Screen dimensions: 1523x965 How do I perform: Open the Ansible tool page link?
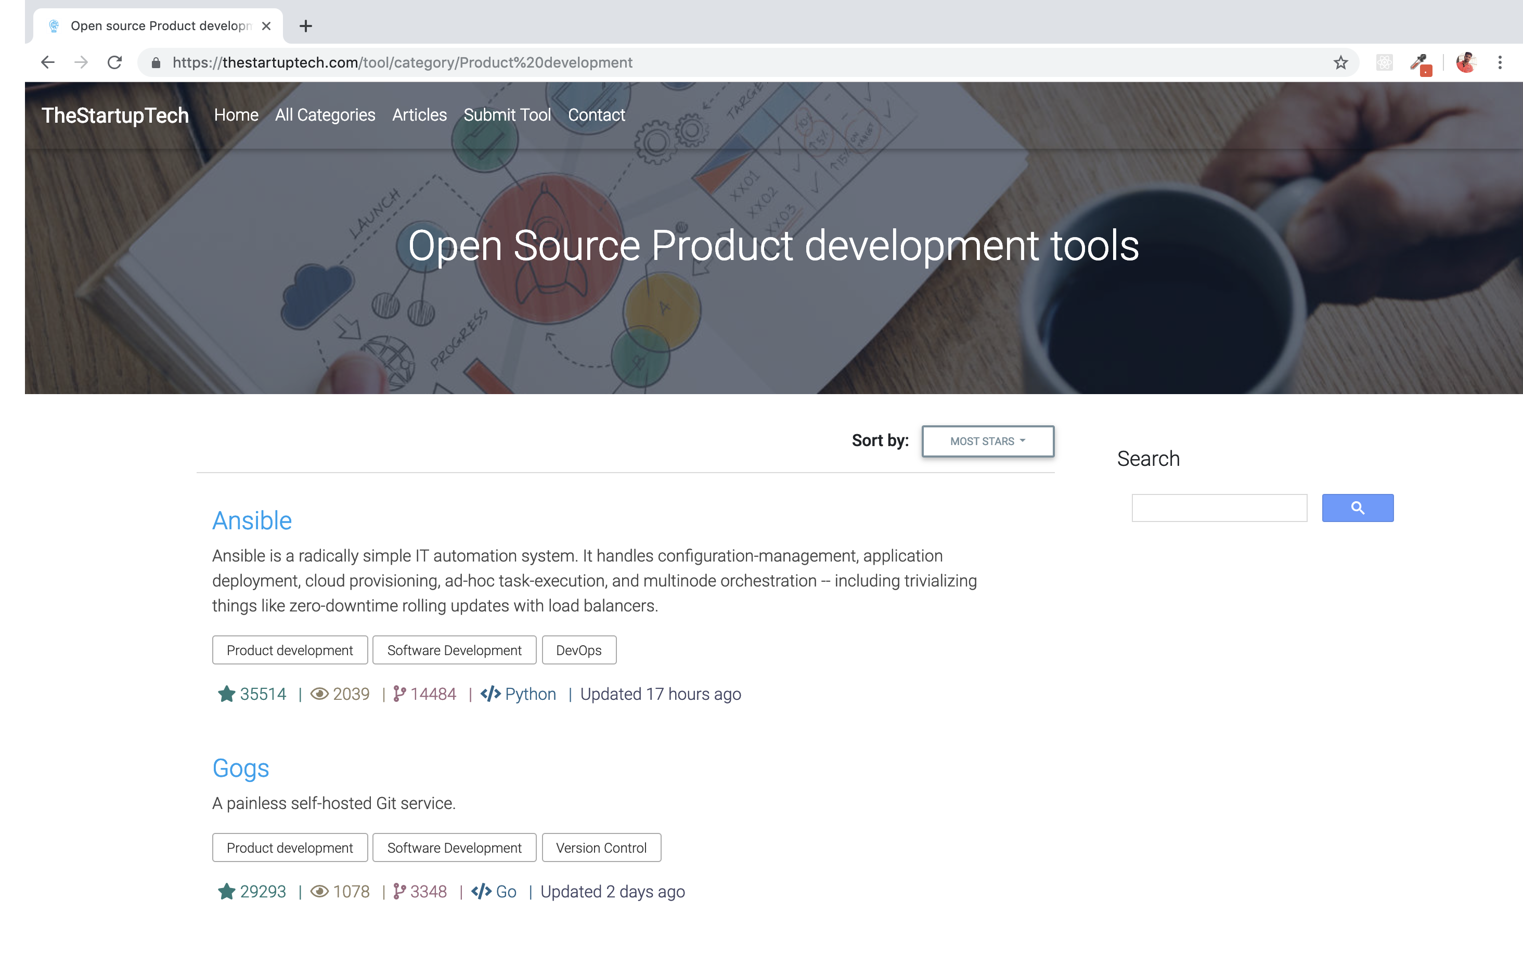252,520
